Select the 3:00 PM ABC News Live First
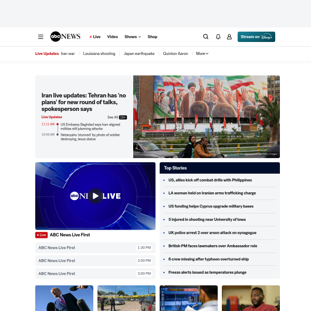 95,274
